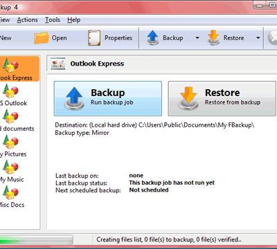The image size is (277, 249).
Task: Click the large Backup 'Run backup job' button
Action: pyautogui.click(x=108, y=98)
